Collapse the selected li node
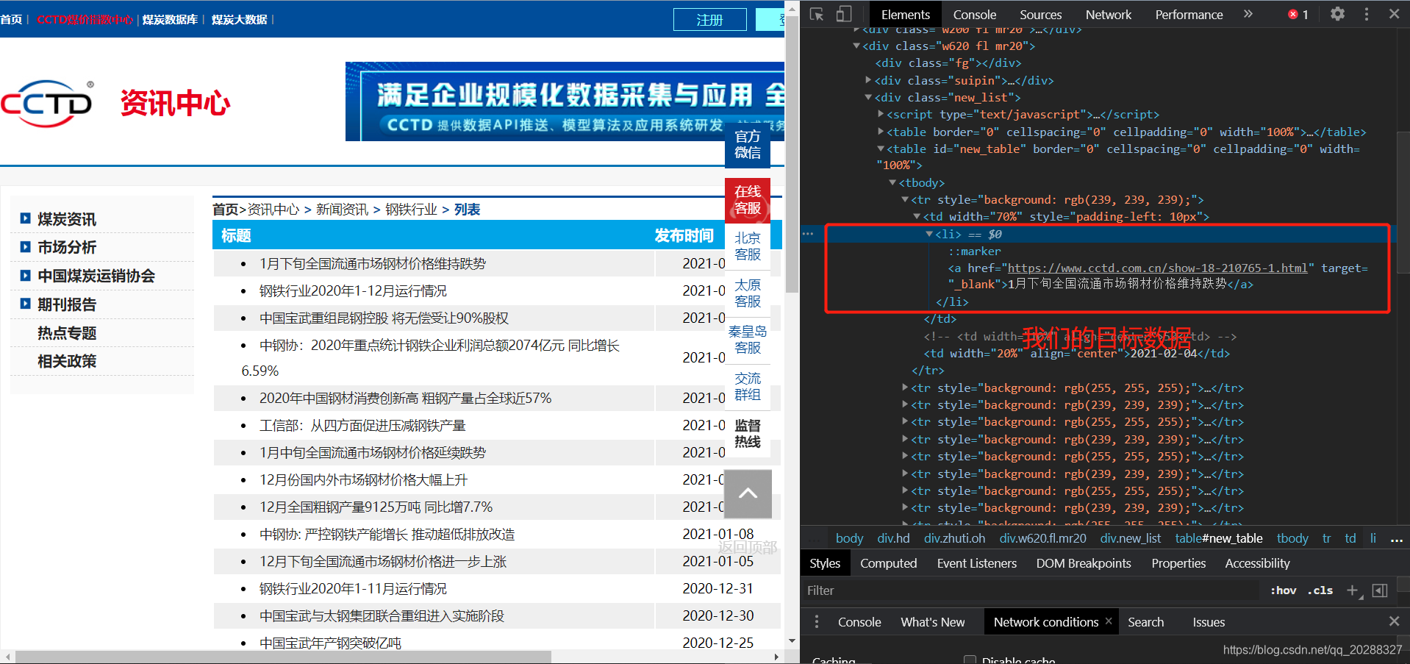 point(929,234)
